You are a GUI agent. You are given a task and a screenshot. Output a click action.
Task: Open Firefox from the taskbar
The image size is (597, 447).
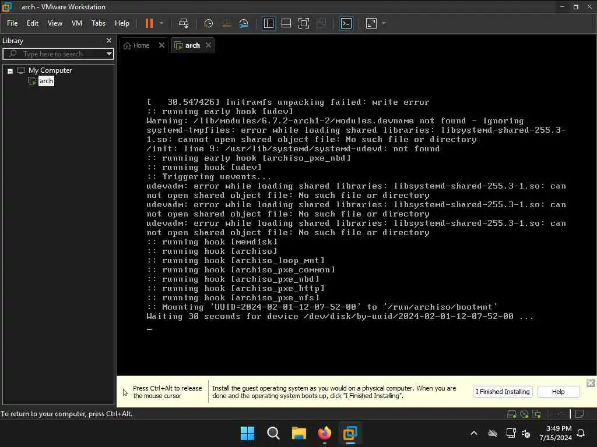324,433
